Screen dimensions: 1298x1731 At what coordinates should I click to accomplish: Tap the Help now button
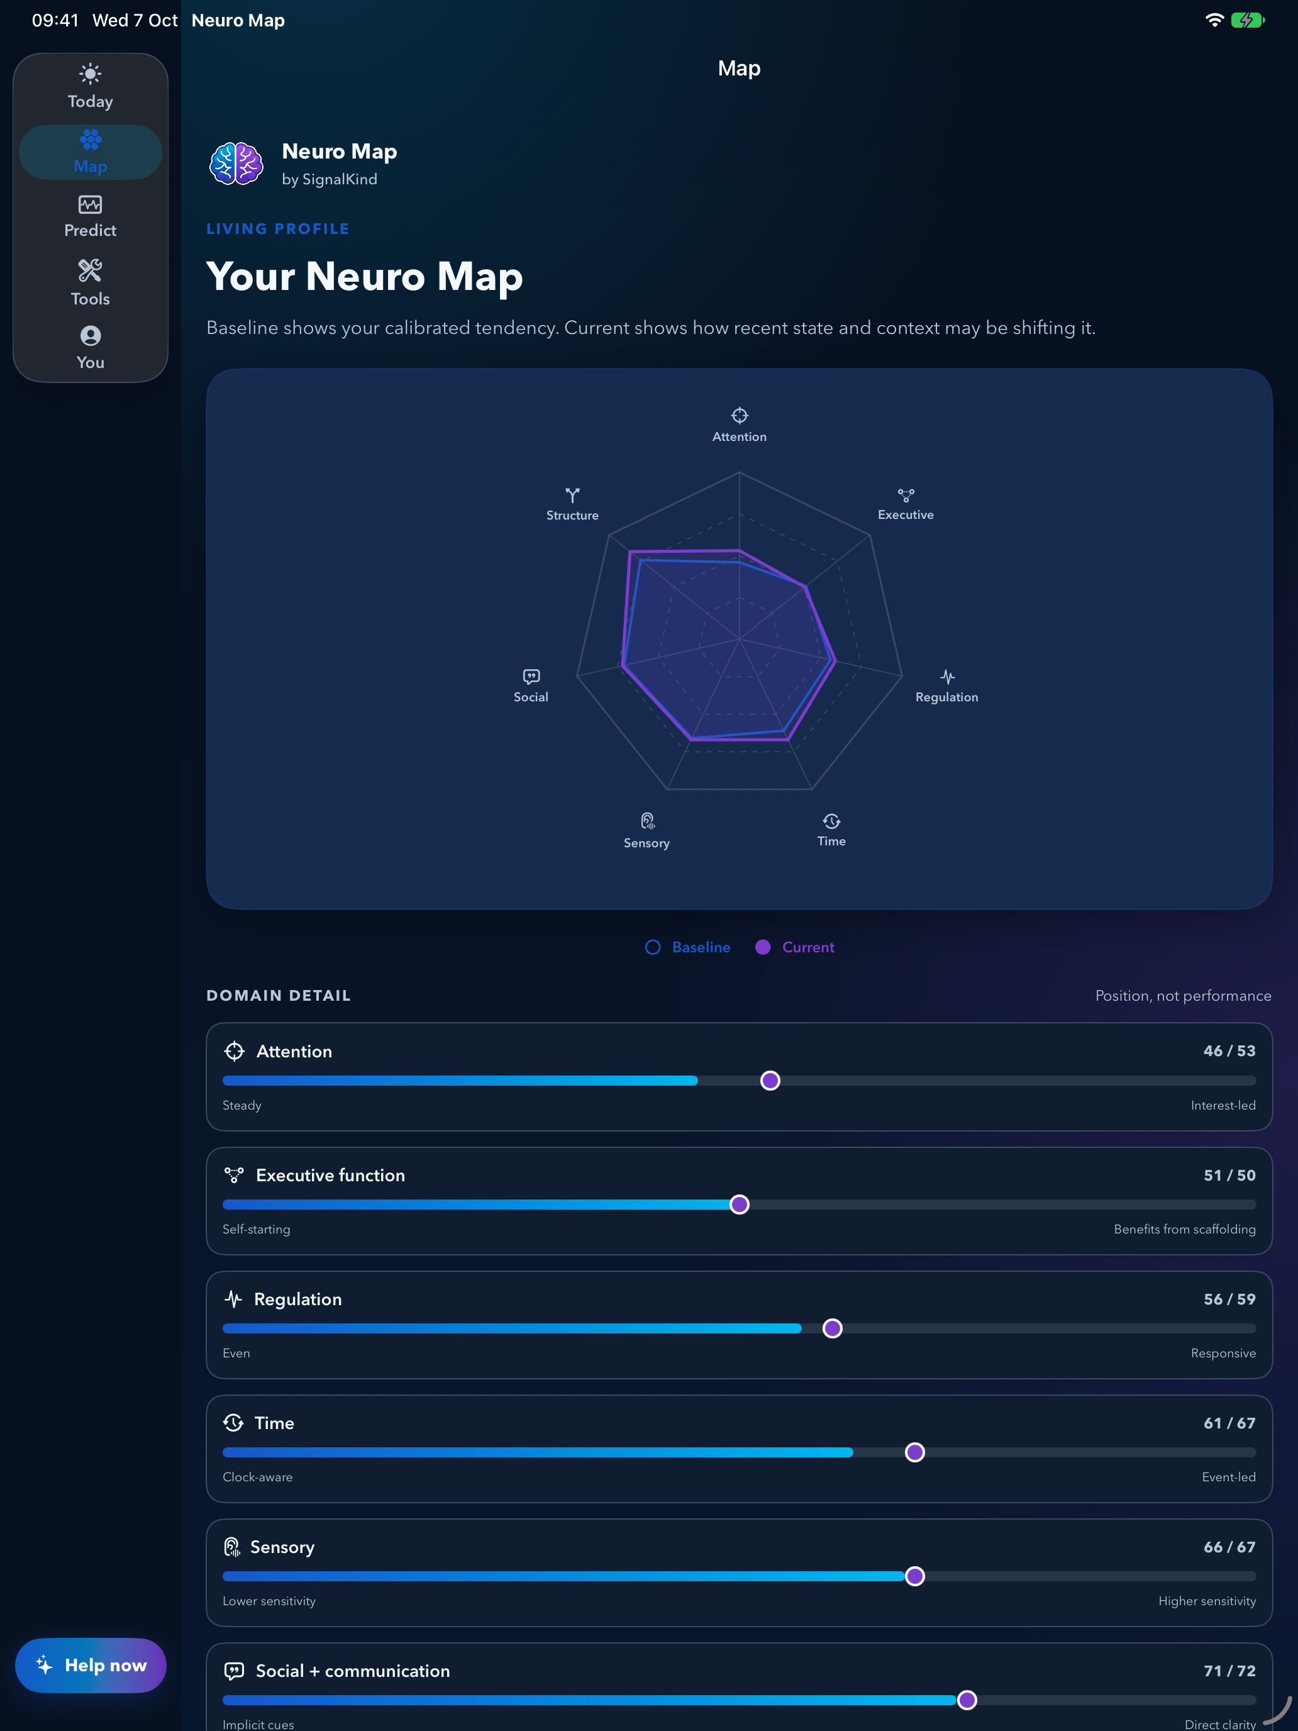pyautogui.click(x=91, y=1665)
